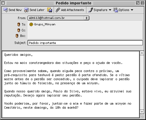
Task: Save the draft with the floppy disk icon
Action: [50, 10]
